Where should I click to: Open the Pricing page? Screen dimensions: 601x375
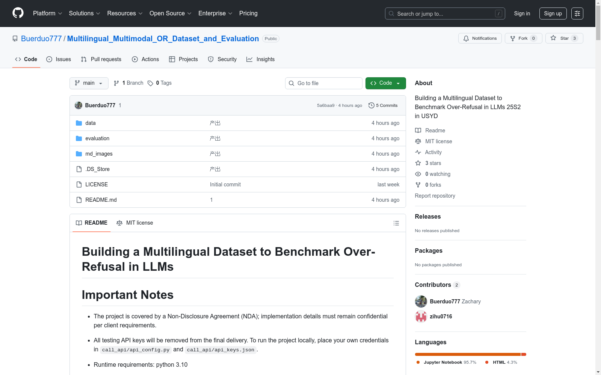pos(248,13)
